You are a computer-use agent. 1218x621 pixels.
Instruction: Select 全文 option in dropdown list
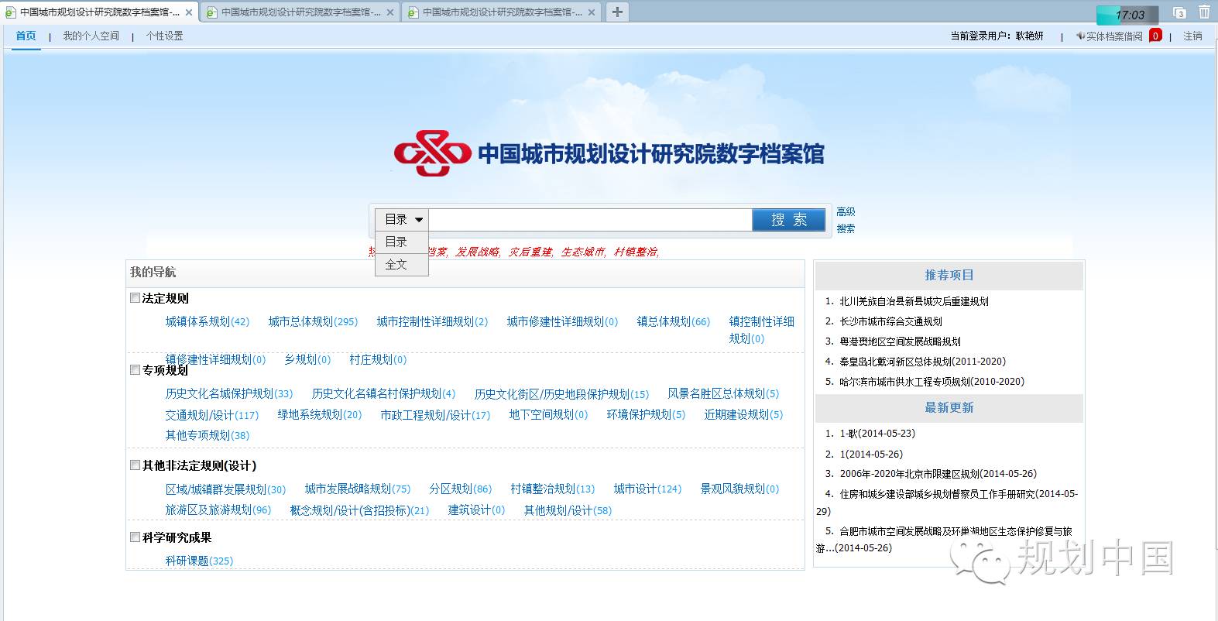[402, 264]
